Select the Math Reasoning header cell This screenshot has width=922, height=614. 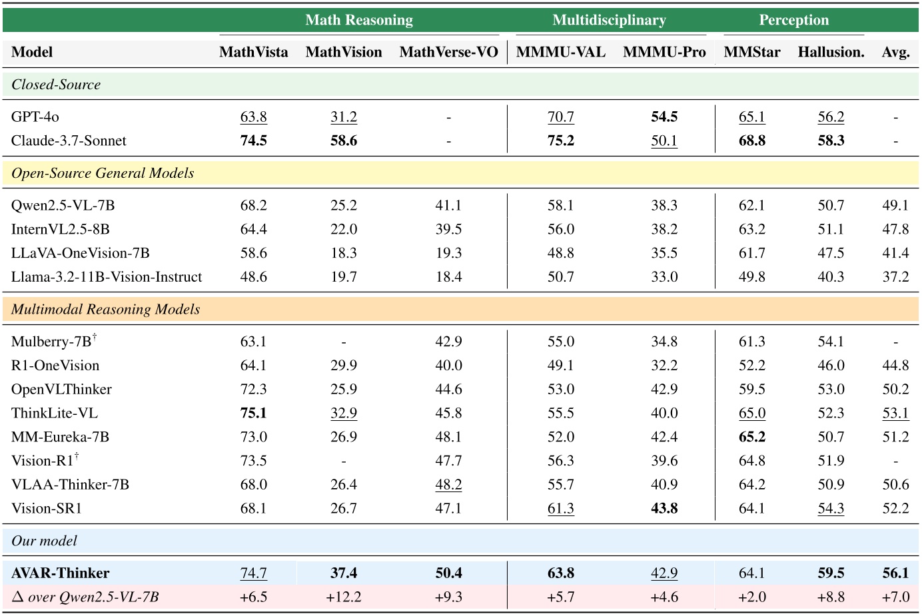pos(360,20)
